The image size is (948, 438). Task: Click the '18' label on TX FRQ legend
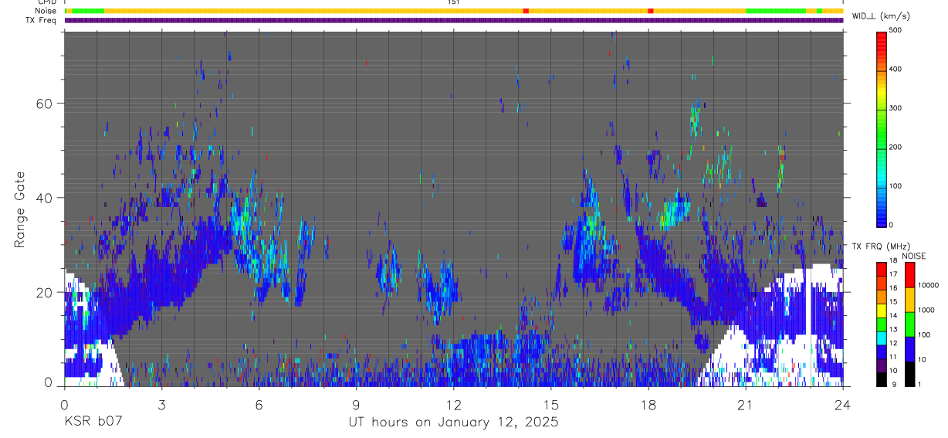(x=893, y=260)
